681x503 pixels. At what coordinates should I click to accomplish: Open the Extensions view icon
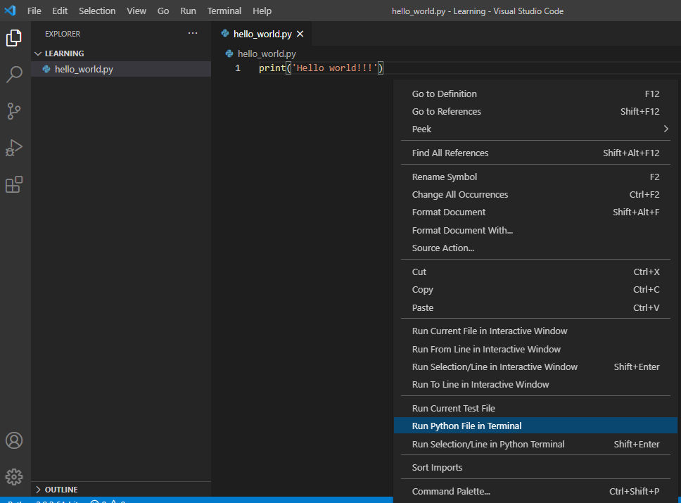[14, 184]
